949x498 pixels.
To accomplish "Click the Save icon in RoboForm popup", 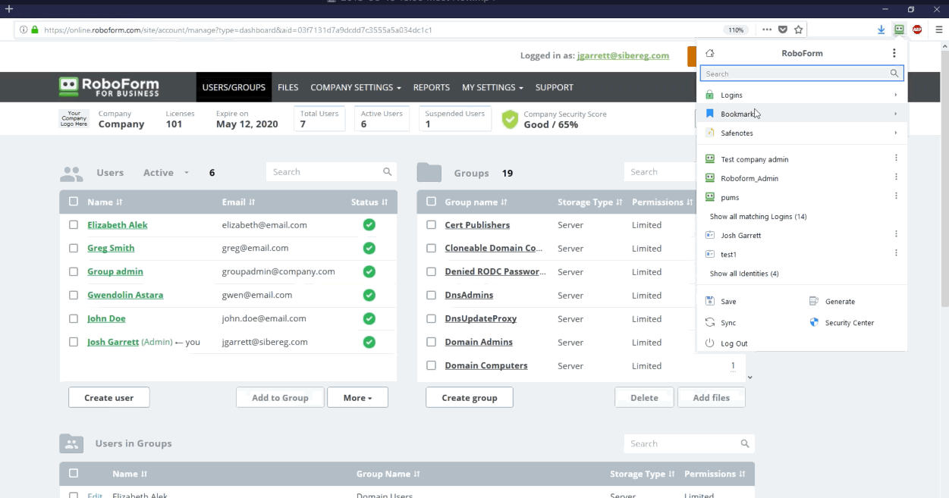I will pyautogui.click(x=710, y=302).
